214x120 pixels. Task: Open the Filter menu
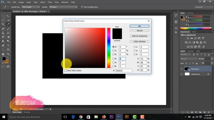coord(50,2)
